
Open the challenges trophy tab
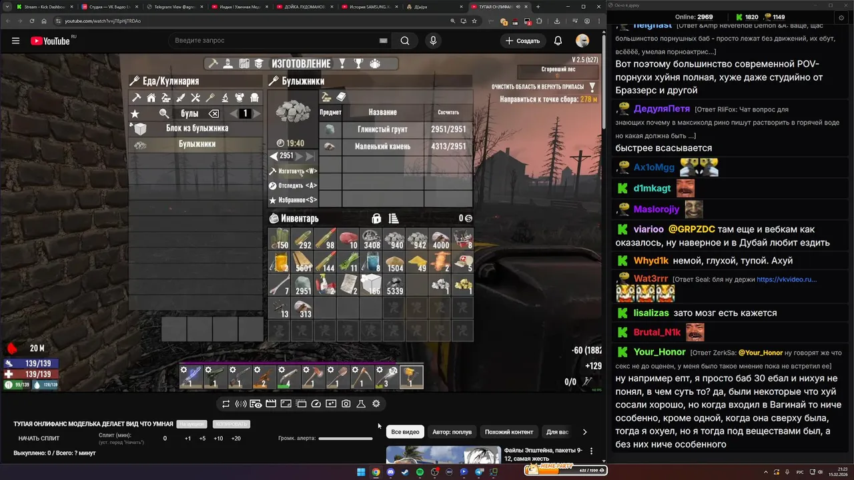click(358, 64)
